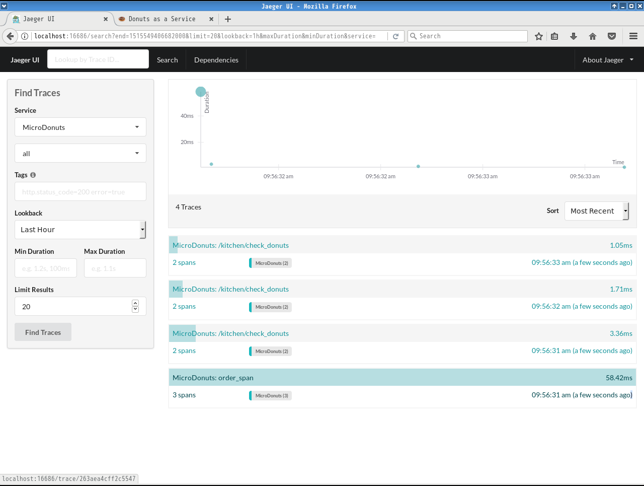Click the Min Duration input
The width and height of the screenshot is (644, 486).
tap(46, 268)
